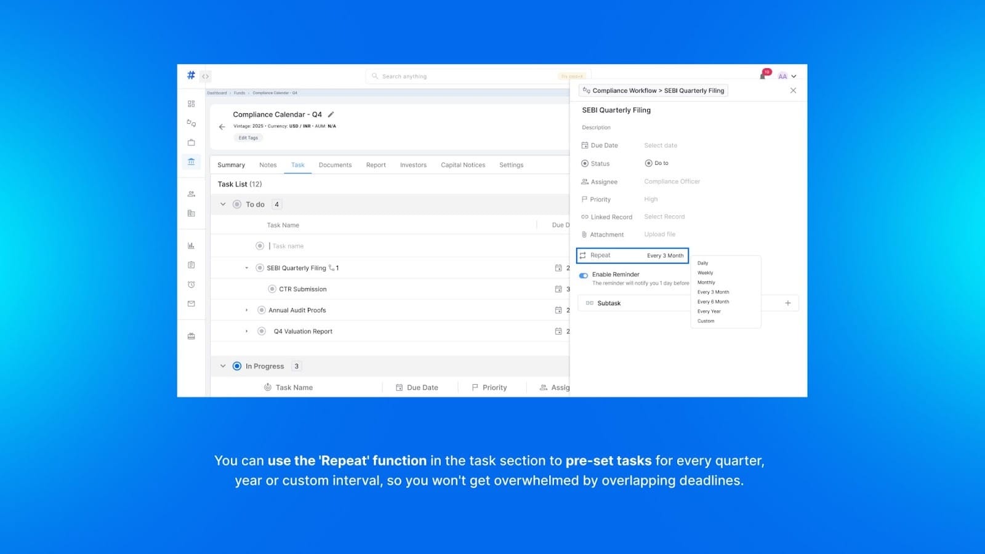Collapse the To do task group
Viewport: 985px width, 554px height.
click(x=223, y=204)
